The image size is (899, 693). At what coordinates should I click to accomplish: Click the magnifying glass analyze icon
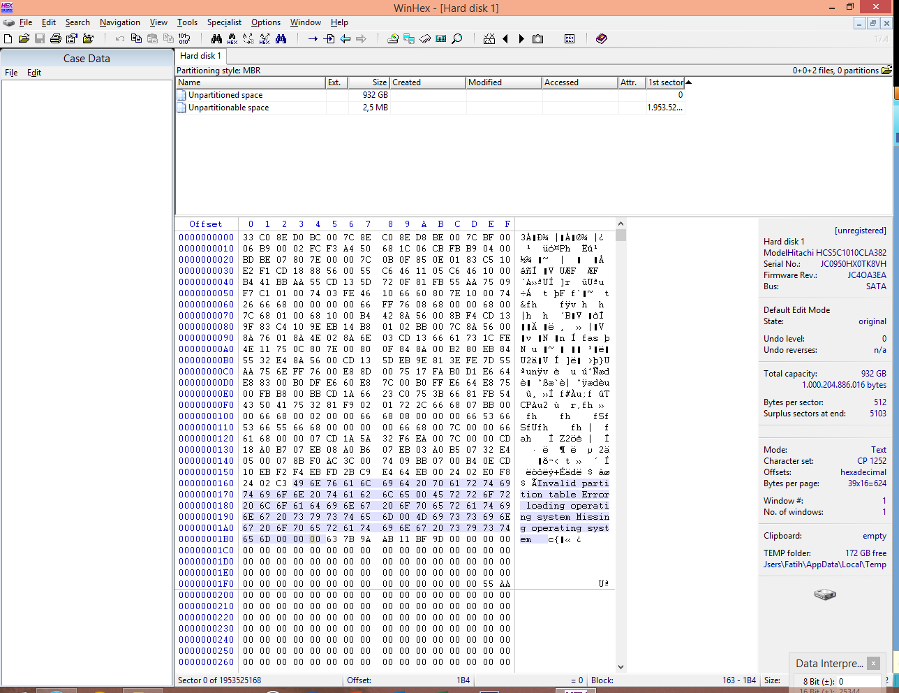click(457, 39)
